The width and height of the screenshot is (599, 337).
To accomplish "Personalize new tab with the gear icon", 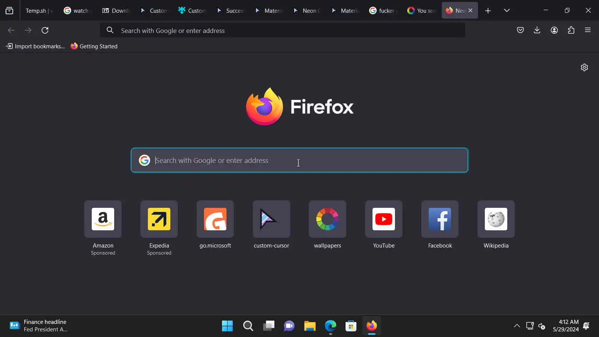I will click(584, 67).
